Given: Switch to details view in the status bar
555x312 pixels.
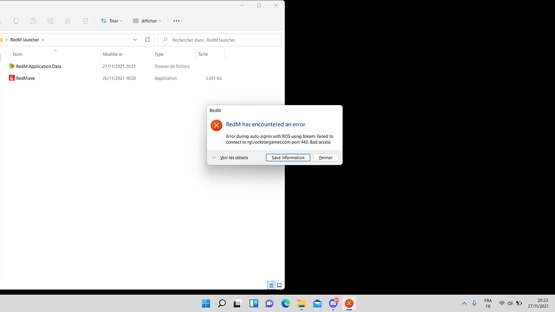Looking at the screenshot, I should pos(271,285).
